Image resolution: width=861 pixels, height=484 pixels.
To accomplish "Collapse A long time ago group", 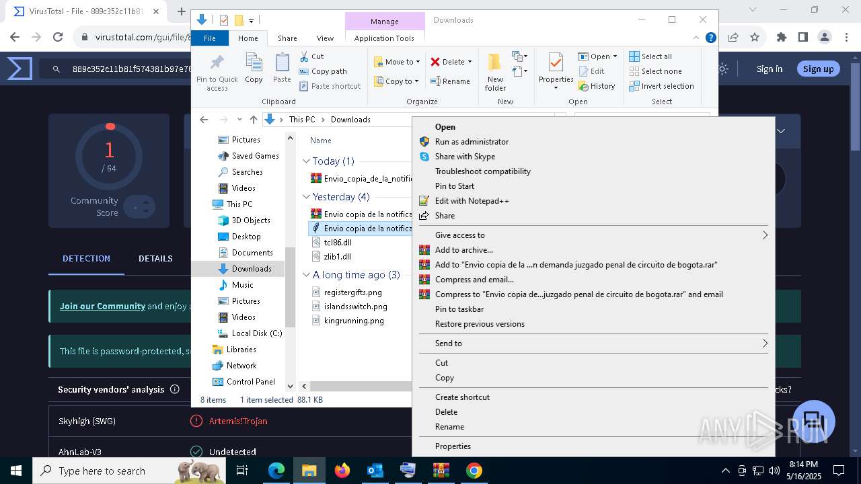I will pos(306,275).
